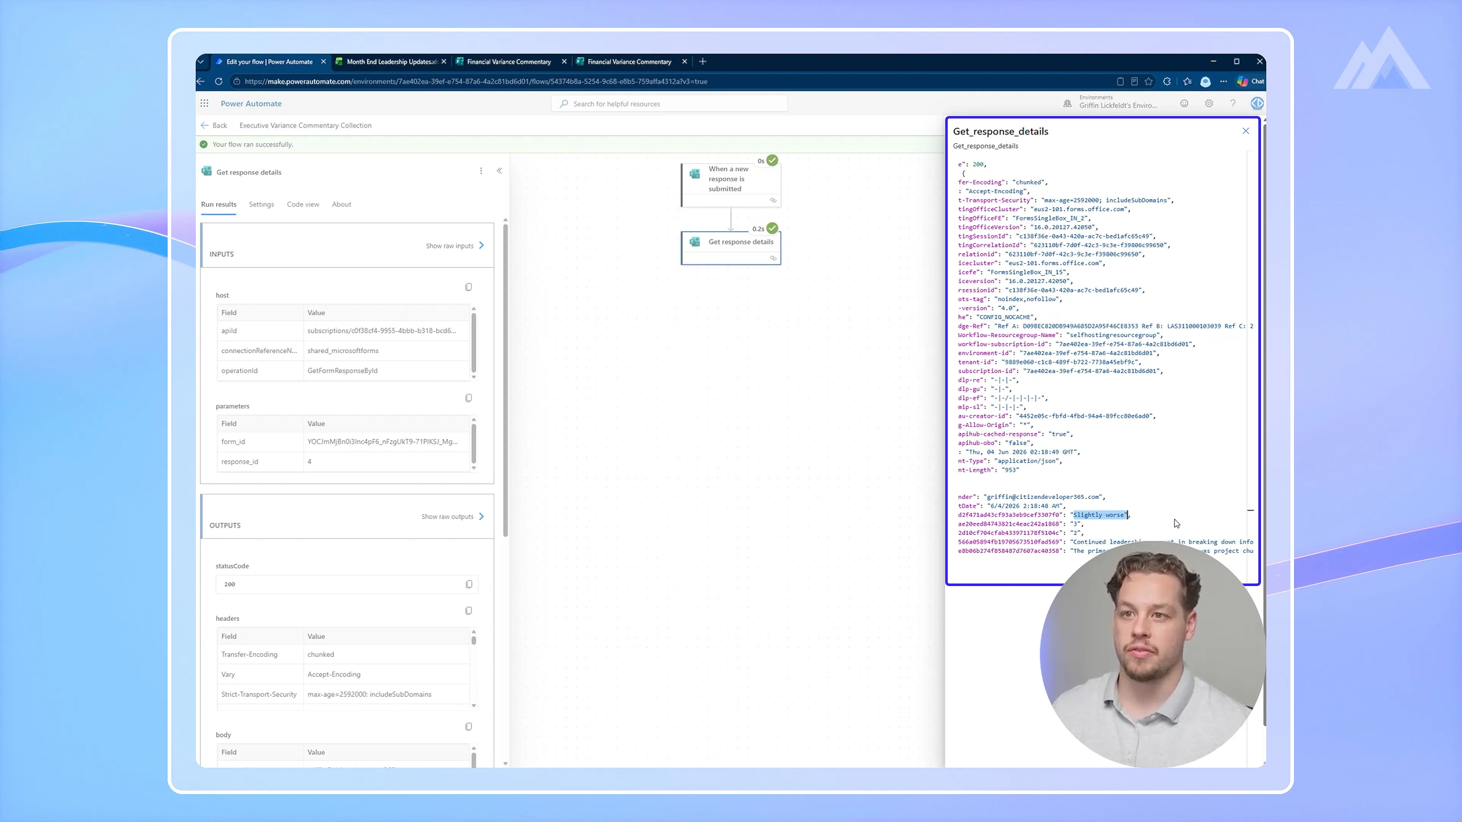Click the browser address bar URL
Image resolution: width=1462 pixels, height=822 pixels.
[476, 81]
